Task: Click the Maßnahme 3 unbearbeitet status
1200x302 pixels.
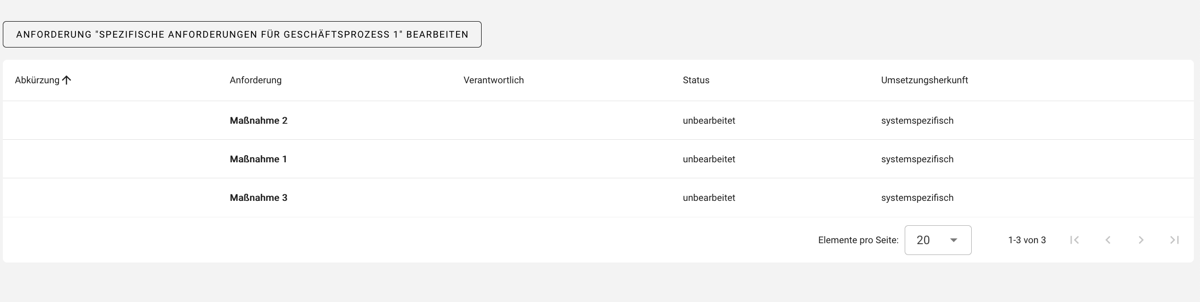Action: [x=708, y=198]
